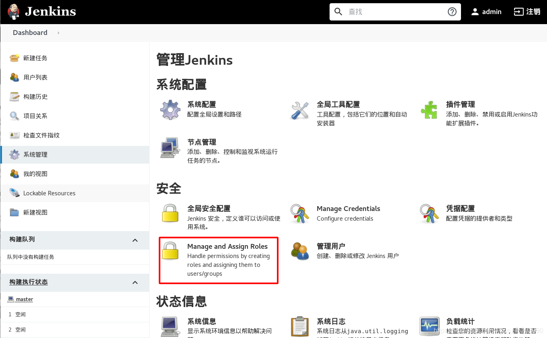
Task: Open the 系统配置 settings link
Action: pyautogui.click(x=202, y=104)
